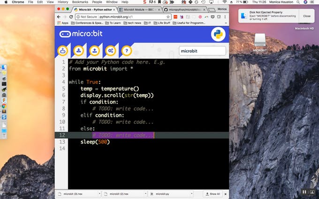This screenshot has height=199, width=319.
Task: Switch to the micropython/microbit GitHub tab
Action: (185, 9)
